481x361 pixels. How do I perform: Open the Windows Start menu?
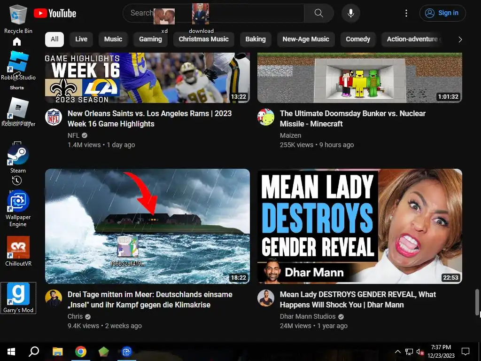point(11,352)
